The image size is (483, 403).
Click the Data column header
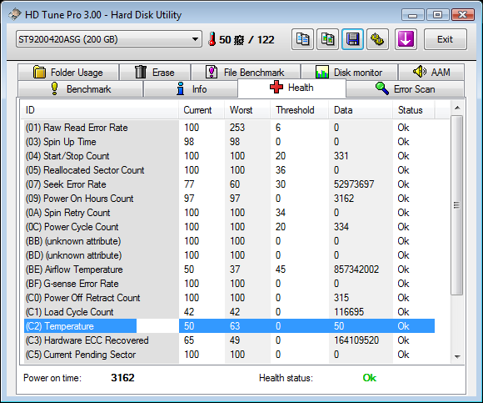pyautogui.click(x=361, y=110)
